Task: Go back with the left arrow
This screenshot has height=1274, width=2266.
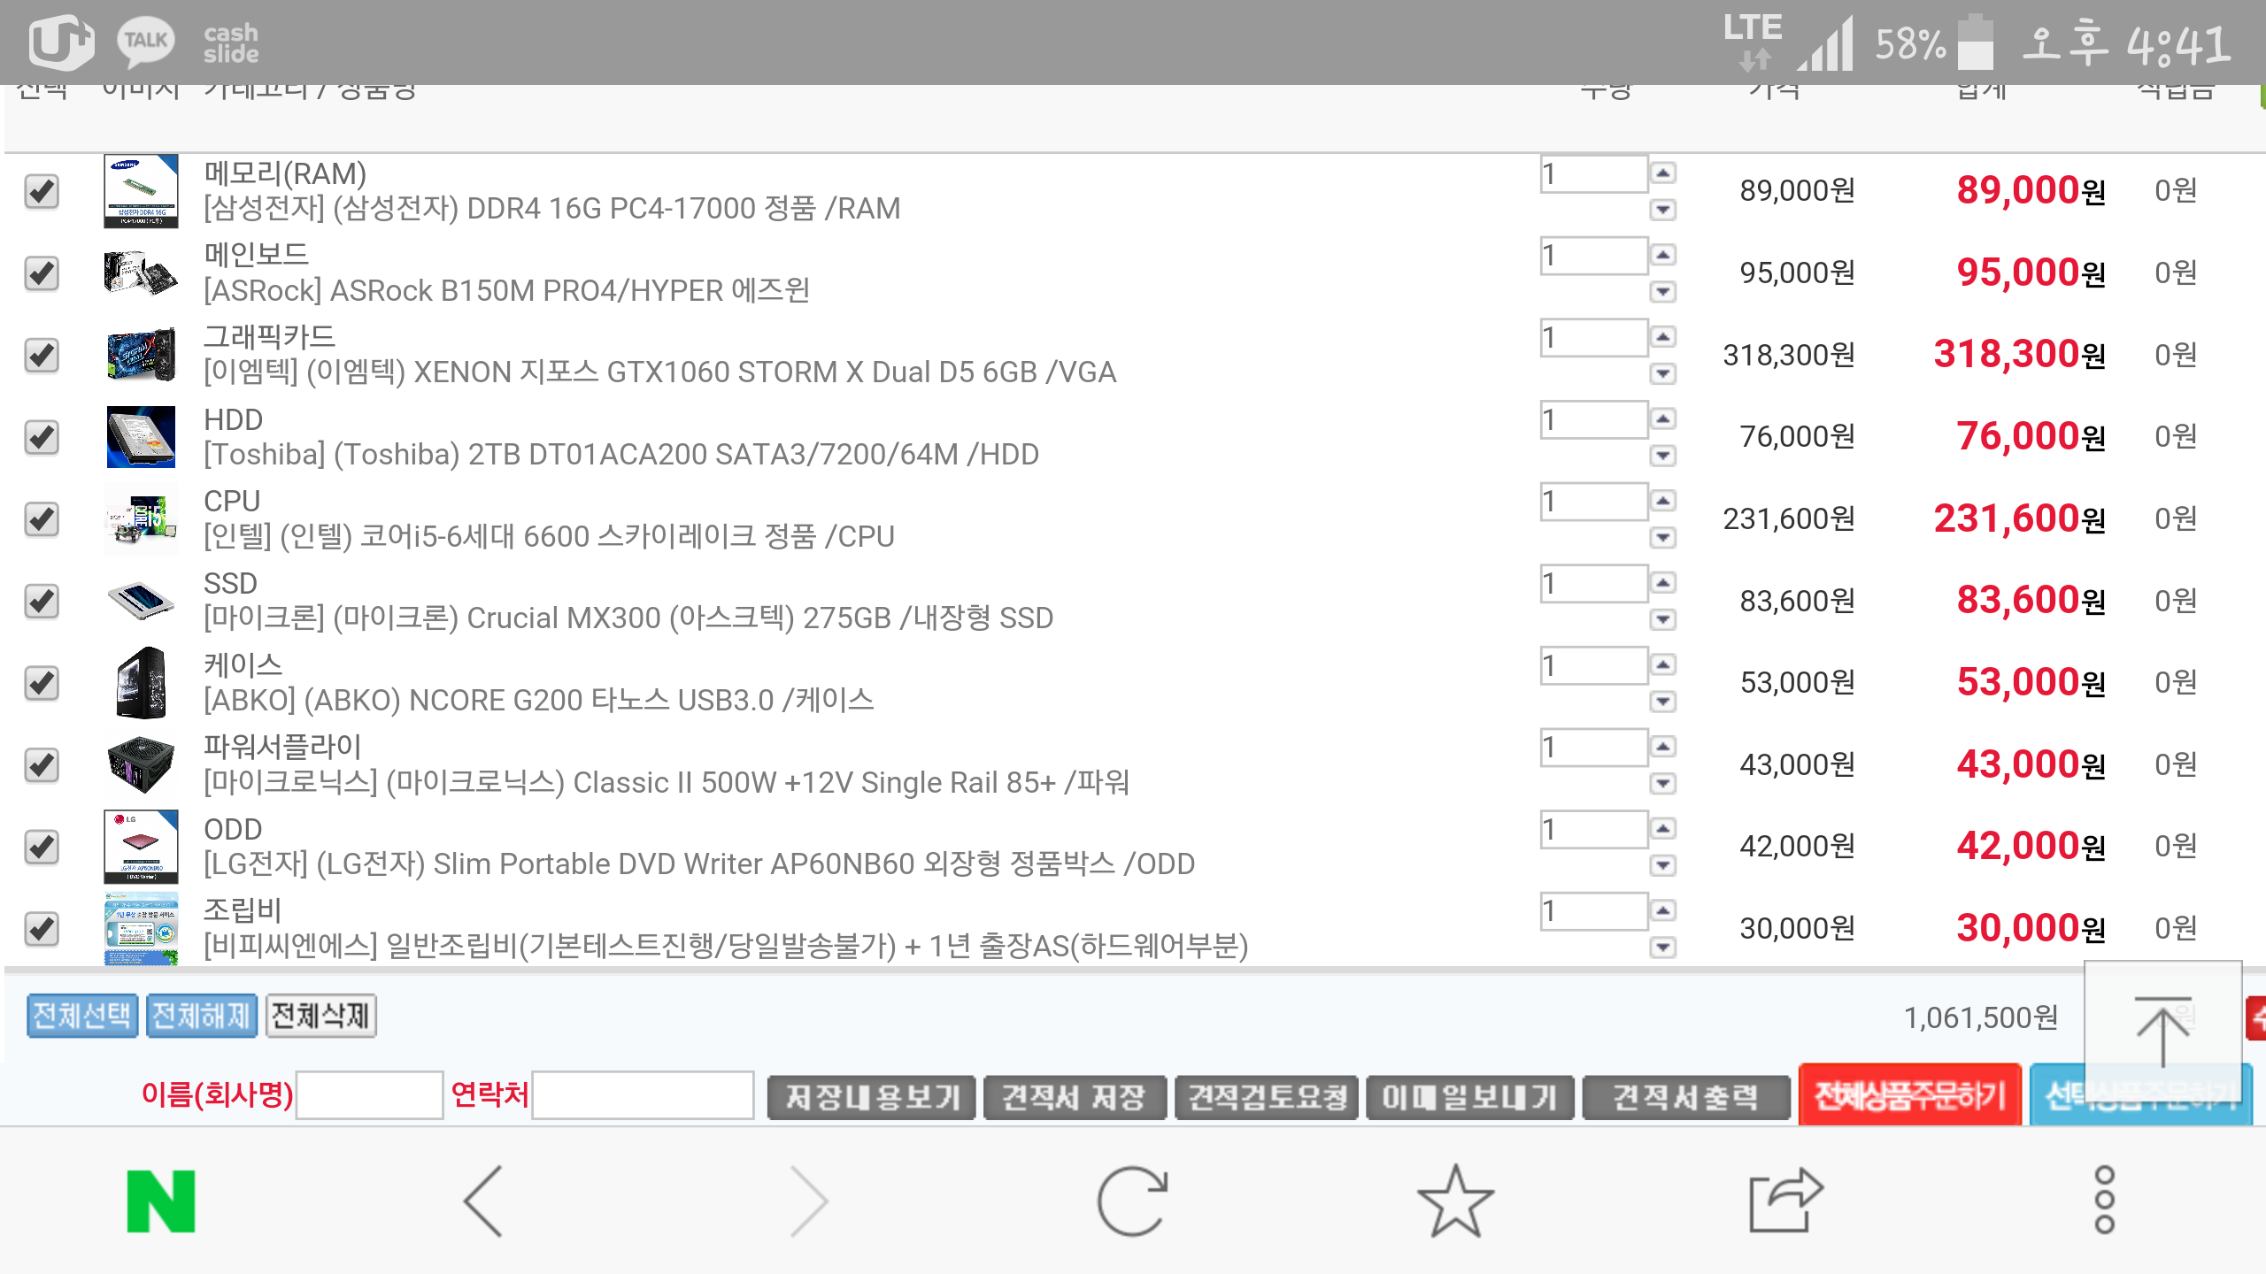Action: pos(483,1201)
